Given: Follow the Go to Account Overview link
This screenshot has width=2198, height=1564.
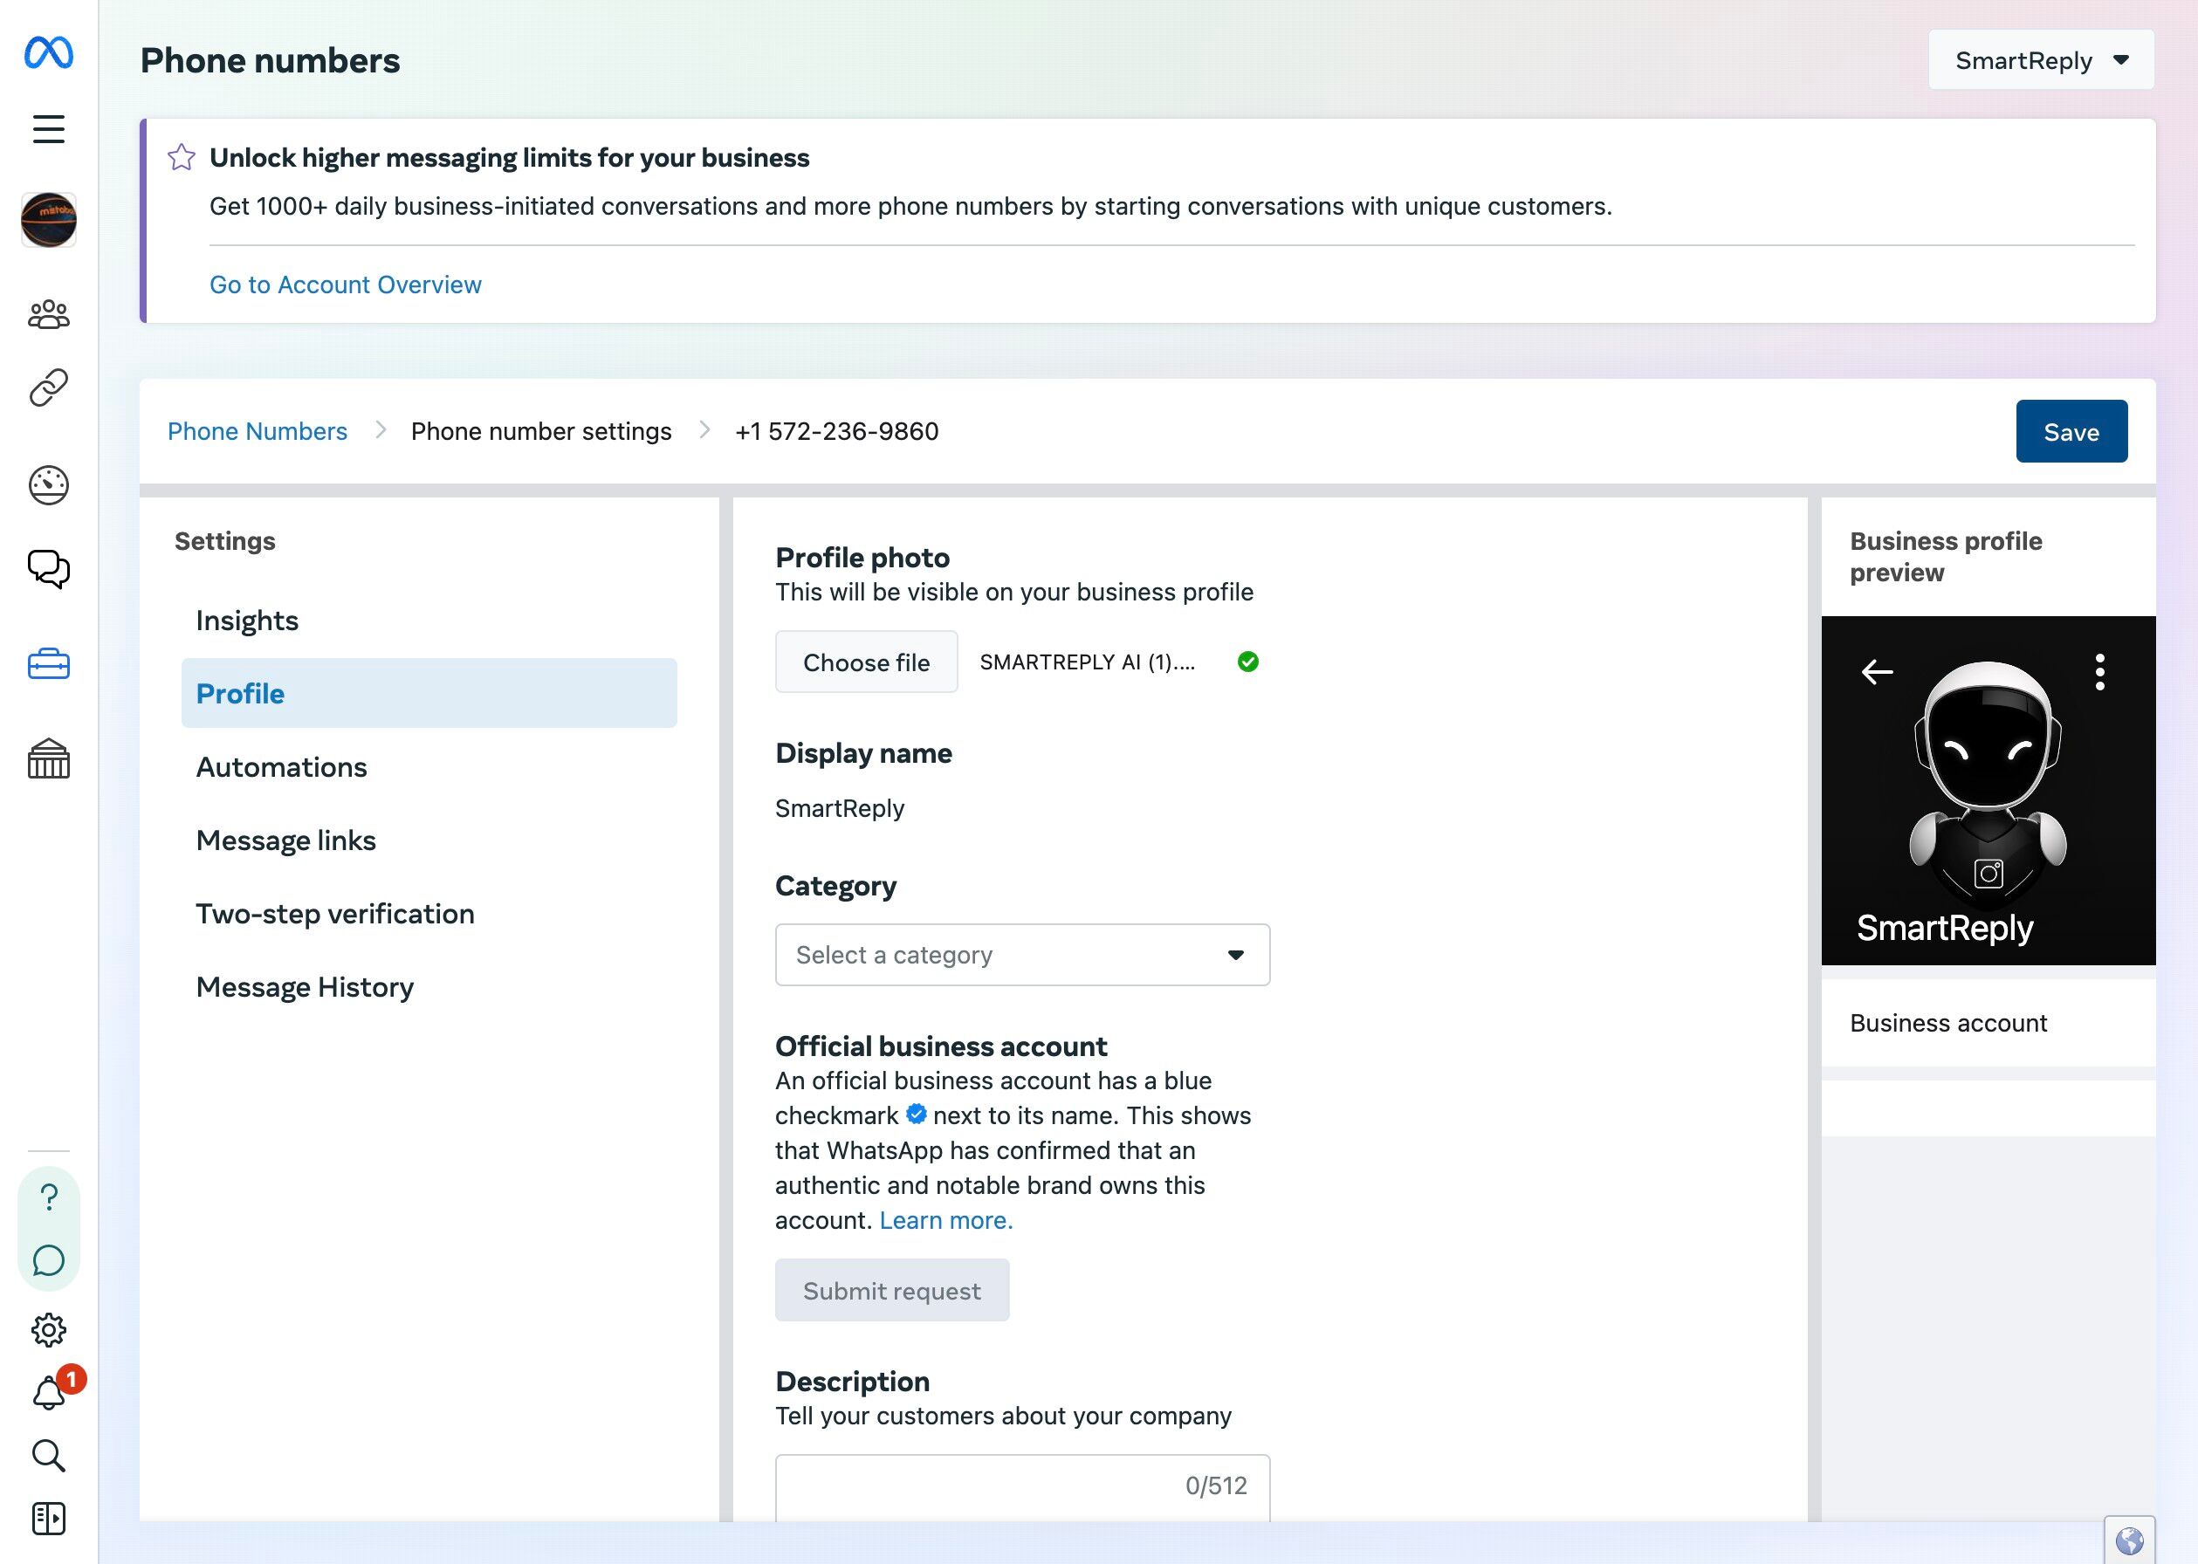Looking at the screenshot, I should point(345,285).
